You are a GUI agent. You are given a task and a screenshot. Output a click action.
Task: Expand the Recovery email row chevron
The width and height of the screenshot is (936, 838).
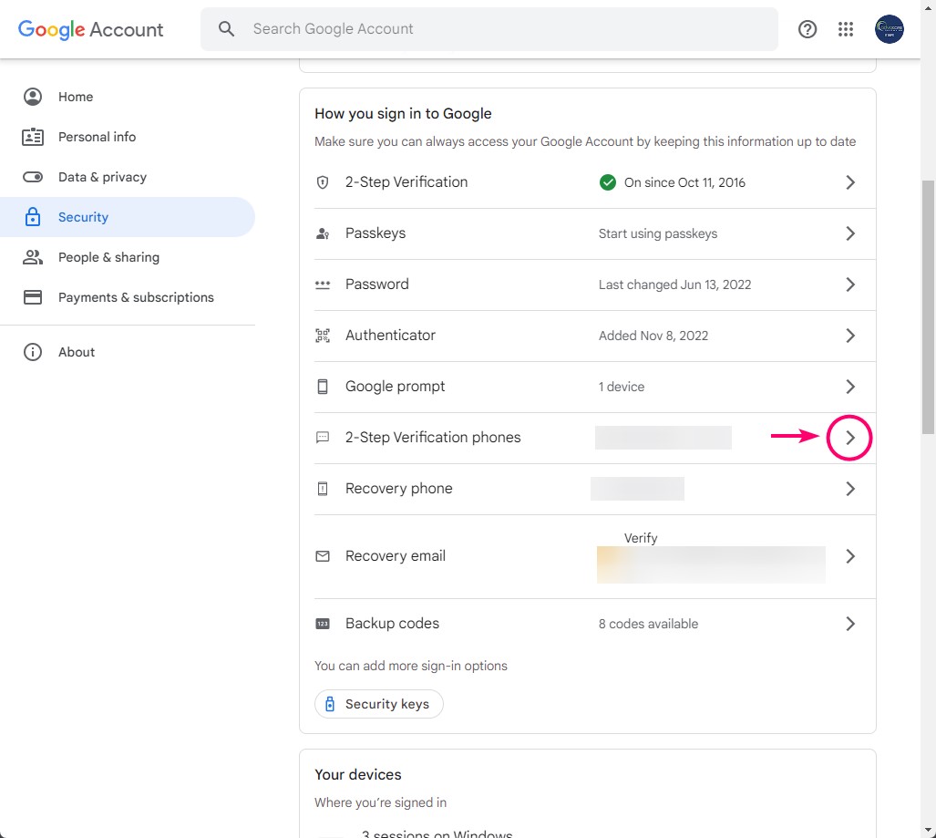click(x=850, y=556)
